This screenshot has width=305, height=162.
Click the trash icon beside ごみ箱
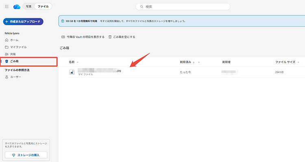pos(7,61)
